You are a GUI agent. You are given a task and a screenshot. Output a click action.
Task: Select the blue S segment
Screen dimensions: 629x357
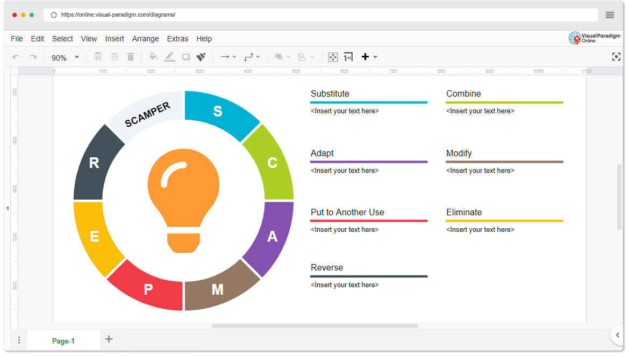click(x=218, y=111)
